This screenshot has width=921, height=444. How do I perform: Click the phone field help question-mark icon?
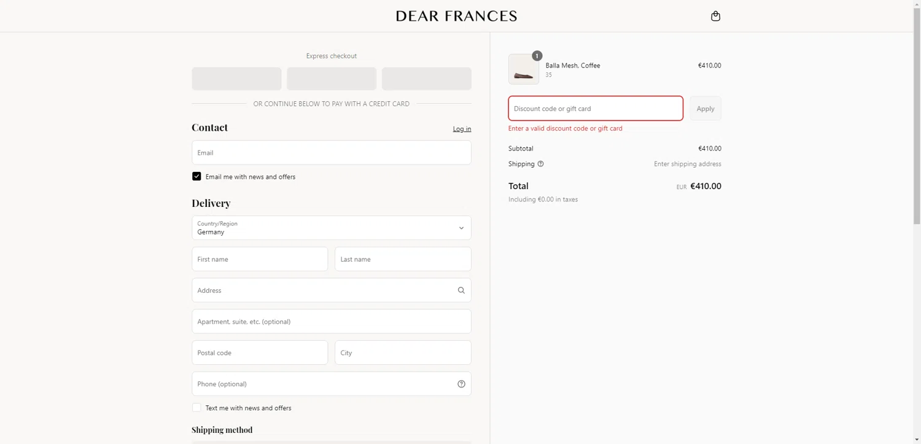click(x=461, y=384)
